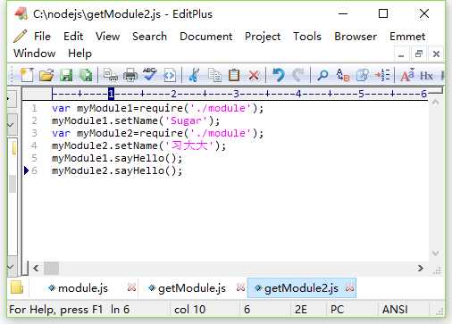The width and height of the screenshot is (452, 324).
Task: Click the yellow folder icon beside document tabs
Action: [17, 287]
